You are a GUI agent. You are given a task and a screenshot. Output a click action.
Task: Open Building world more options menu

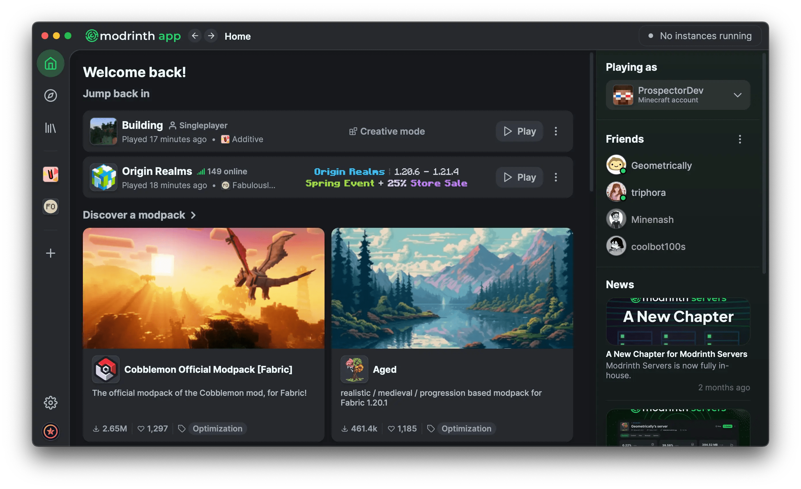[x=556, y=131]
